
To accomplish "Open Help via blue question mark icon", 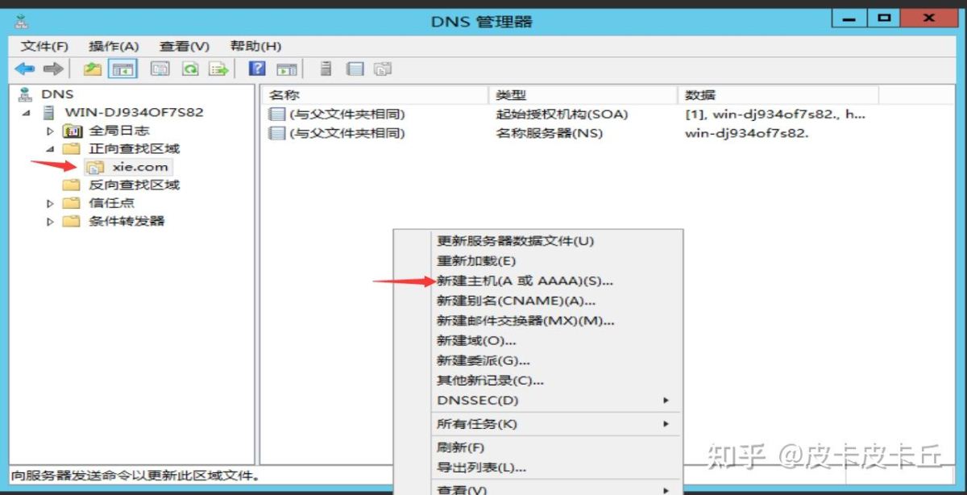I will pos(257,69).
